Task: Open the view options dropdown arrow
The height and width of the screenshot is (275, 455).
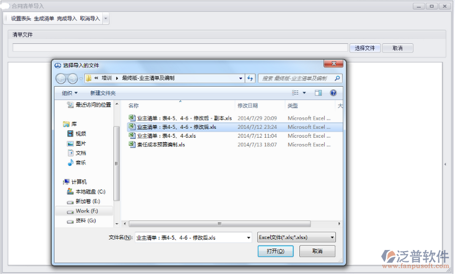Action: [304, 93]
